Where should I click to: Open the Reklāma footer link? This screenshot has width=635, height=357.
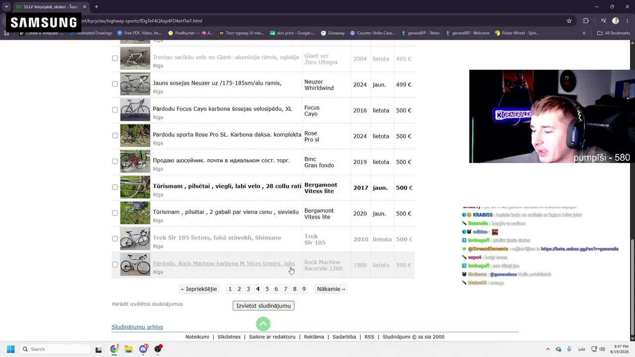[314, 337]
